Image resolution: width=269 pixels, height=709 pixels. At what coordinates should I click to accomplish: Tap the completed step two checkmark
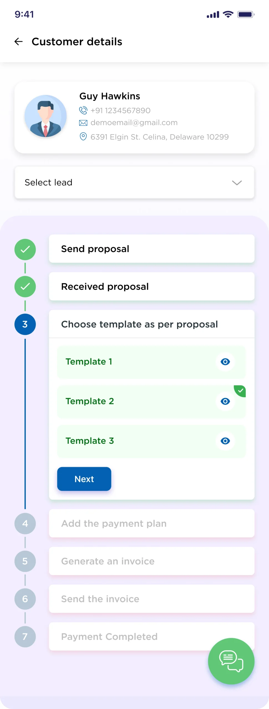pos(25,286)
